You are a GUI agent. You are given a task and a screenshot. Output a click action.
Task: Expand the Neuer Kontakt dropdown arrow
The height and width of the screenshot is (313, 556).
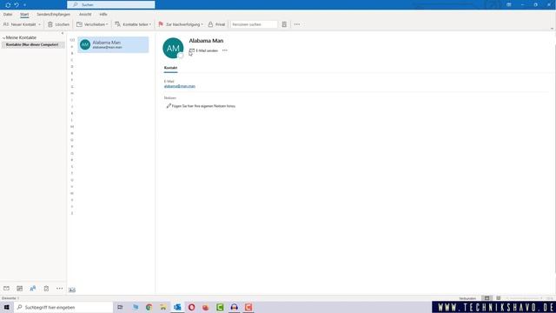pyautogui.click(x=39, y=24)
